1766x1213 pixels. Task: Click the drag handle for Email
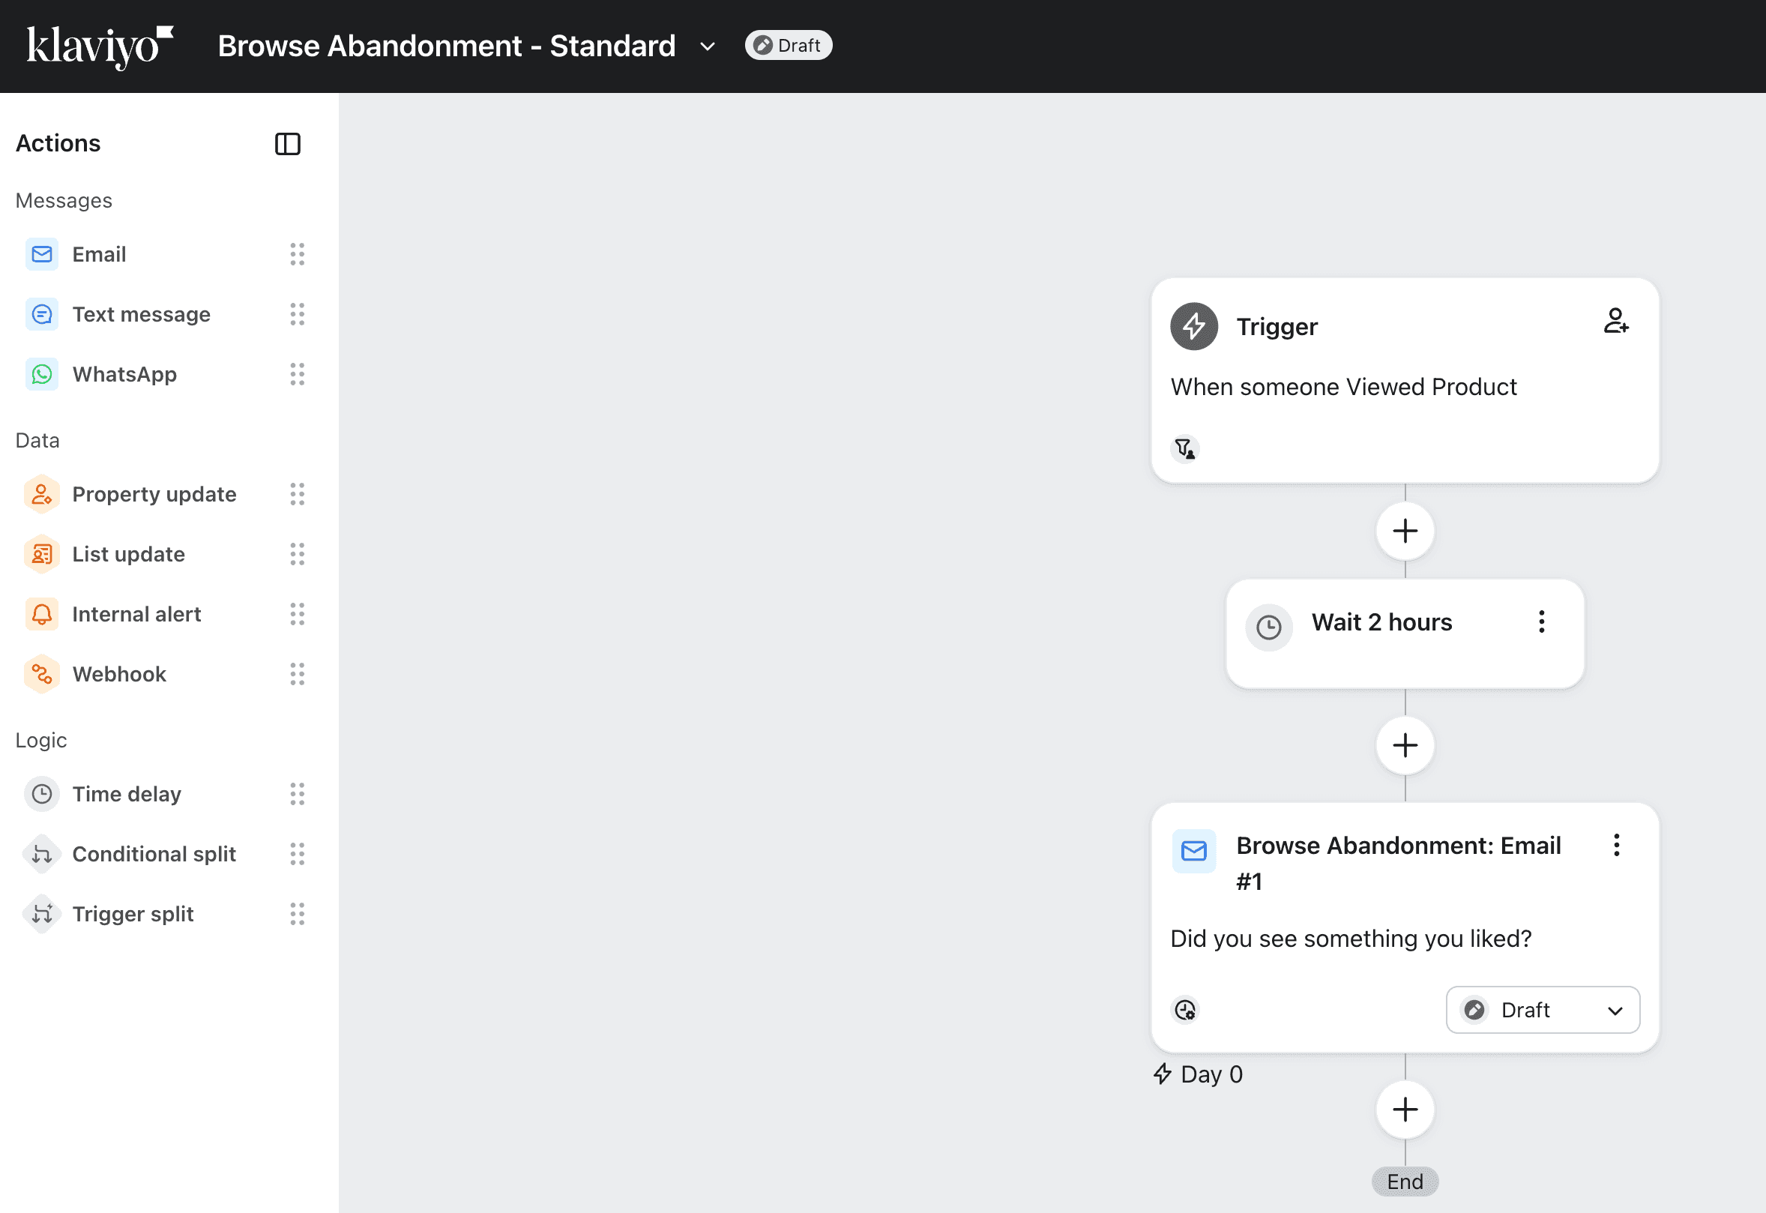click(297, 254)
